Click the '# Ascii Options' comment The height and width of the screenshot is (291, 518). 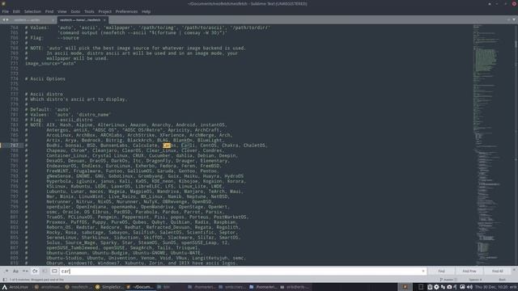coord(45,79)
